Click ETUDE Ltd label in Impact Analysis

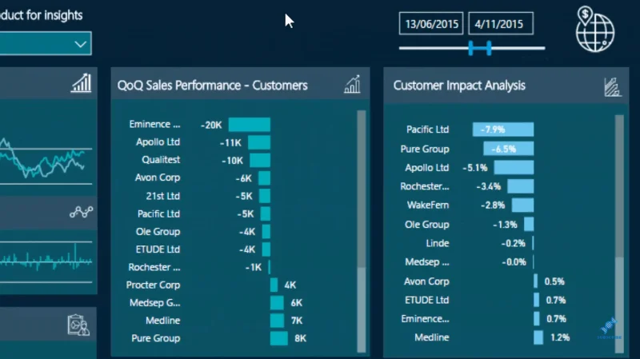pyautogui.click(x=427, y=301)
